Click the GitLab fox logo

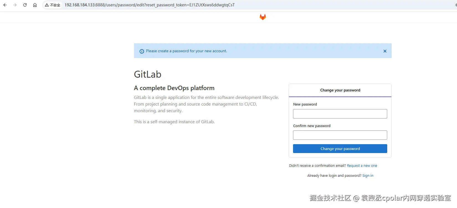(x=263, y=17)
